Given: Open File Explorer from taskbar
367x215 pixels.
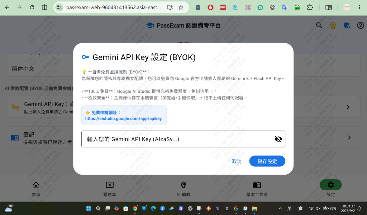Looking at the screenshot, I should point(255,209).
